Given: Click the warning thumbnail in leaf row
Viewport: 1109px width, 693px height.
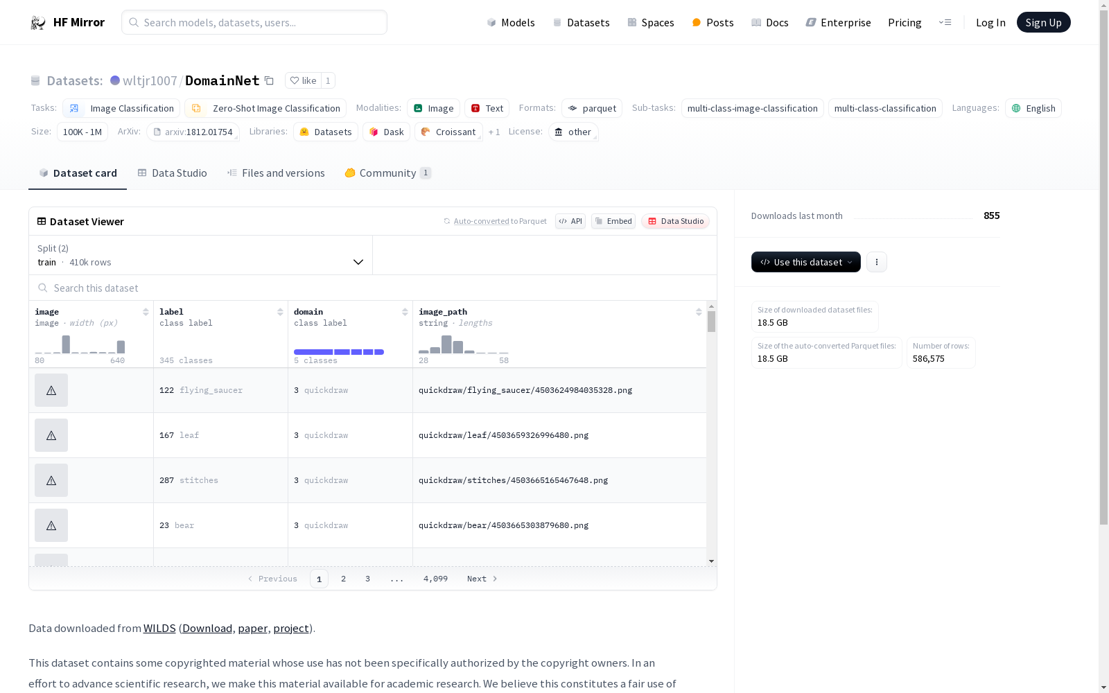Looking at the screenshot, I should pos(51,435).
